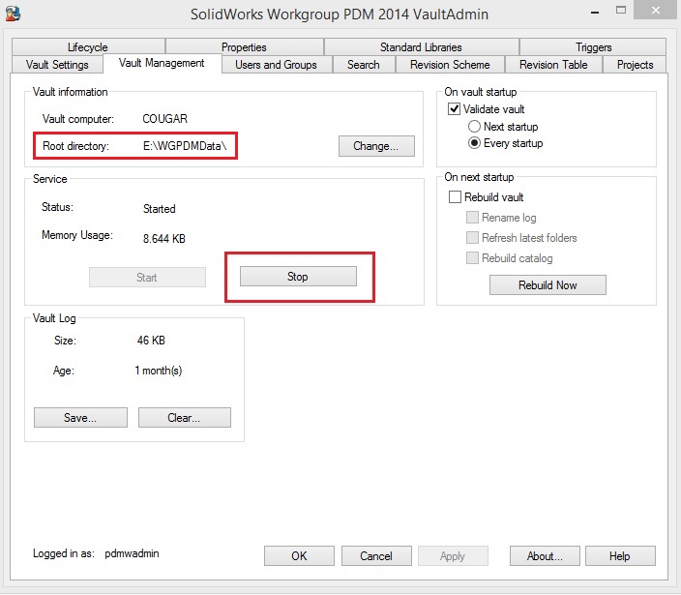Select the Every startup radio button

pyautogui.click(x=474, y=143)
